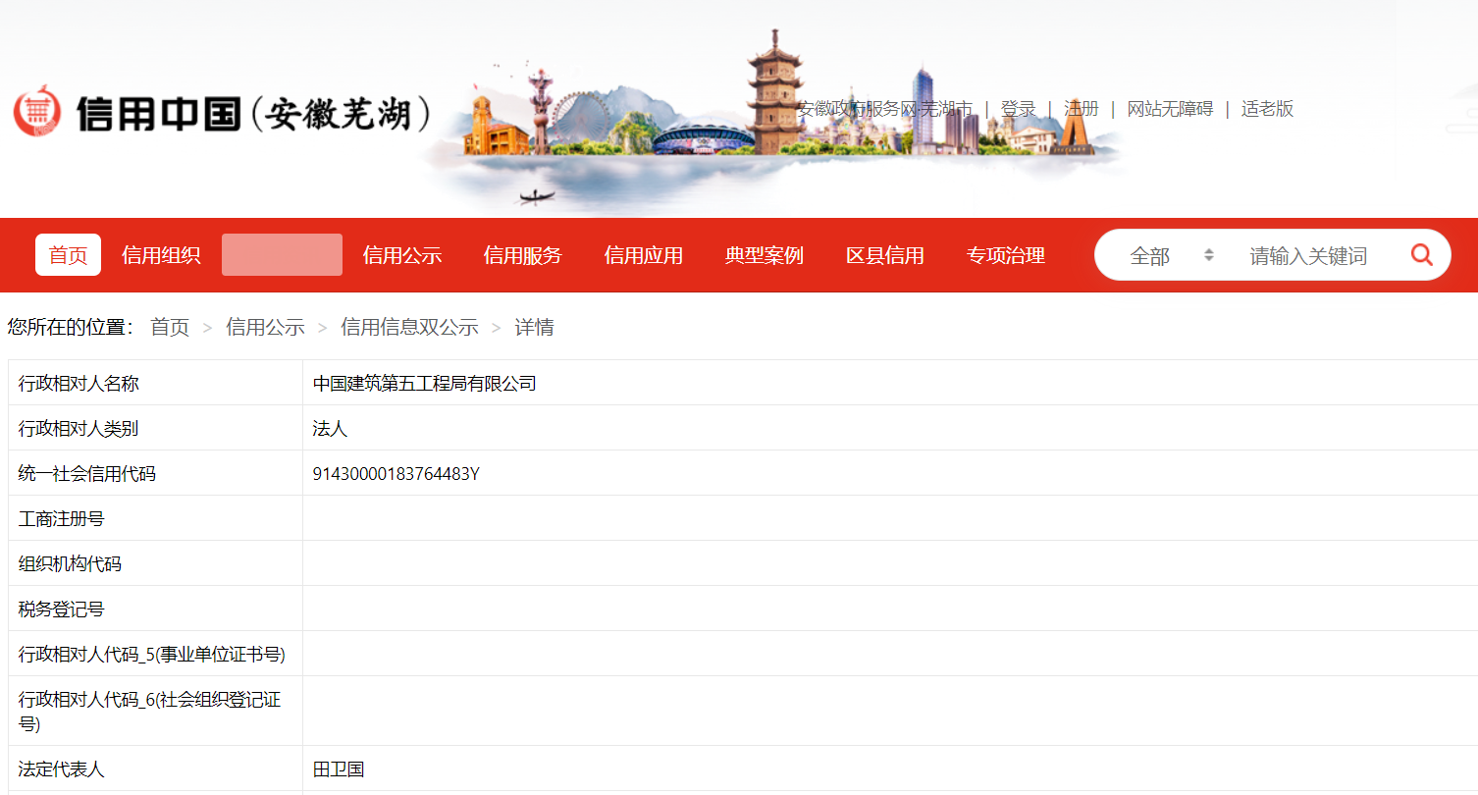Click the Credit China red logo icon

click(37, 110)
